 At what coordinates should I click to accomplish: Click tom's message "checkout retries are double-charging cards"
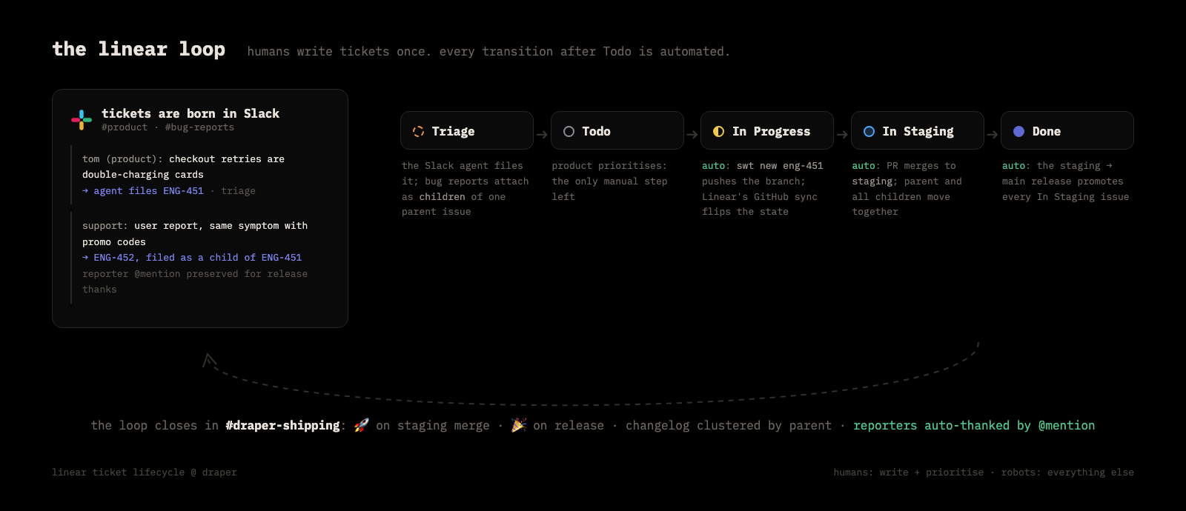click(183, 167)
